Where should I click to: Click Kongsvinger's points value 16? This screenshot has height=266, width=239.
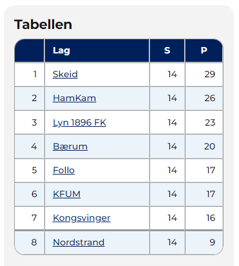click(211, 218)
